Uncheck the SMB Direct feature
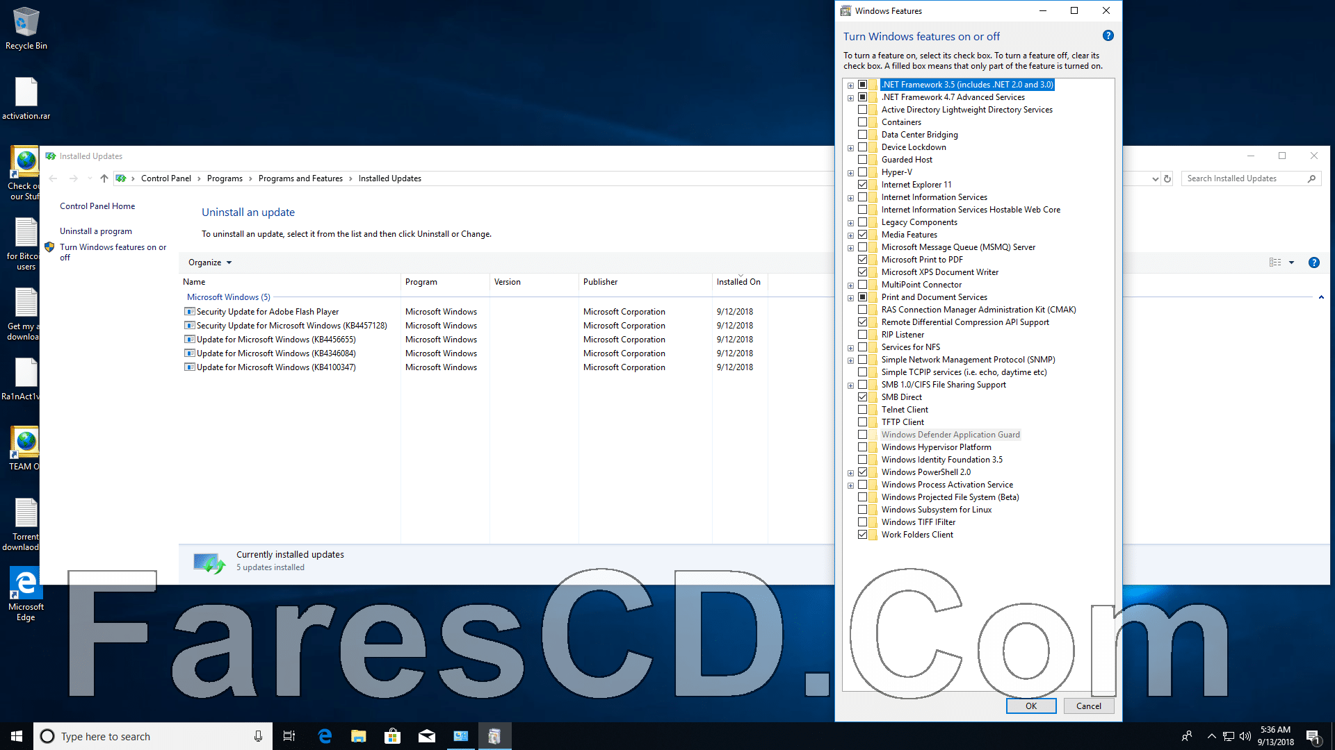This screenshot has width=1335, height=750. (862, 397)
